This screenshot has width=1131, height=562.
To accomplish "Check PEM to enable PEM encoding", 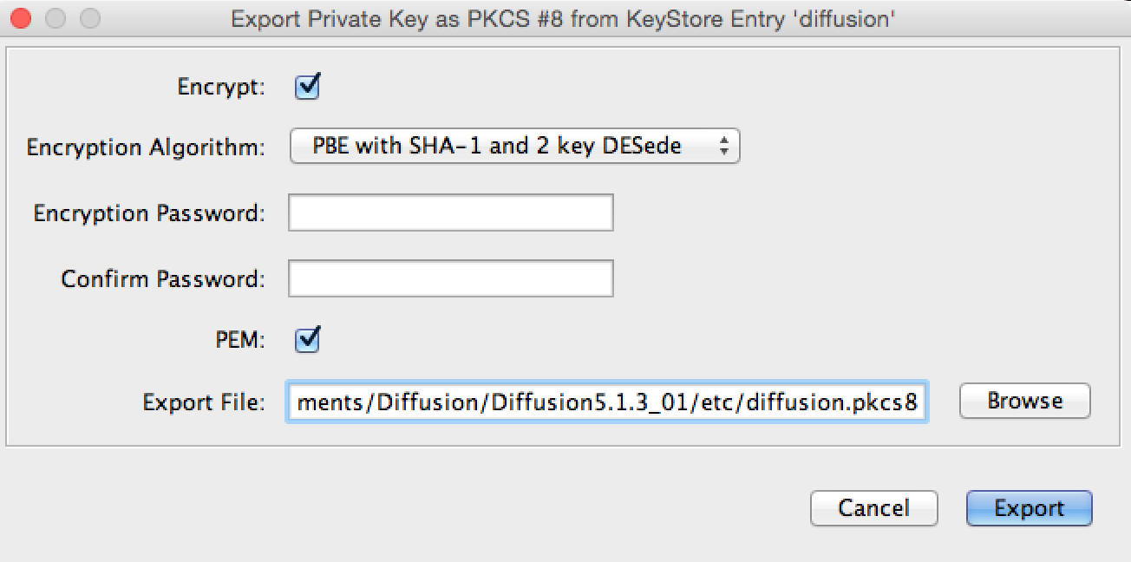I will (x=306, y=340).
